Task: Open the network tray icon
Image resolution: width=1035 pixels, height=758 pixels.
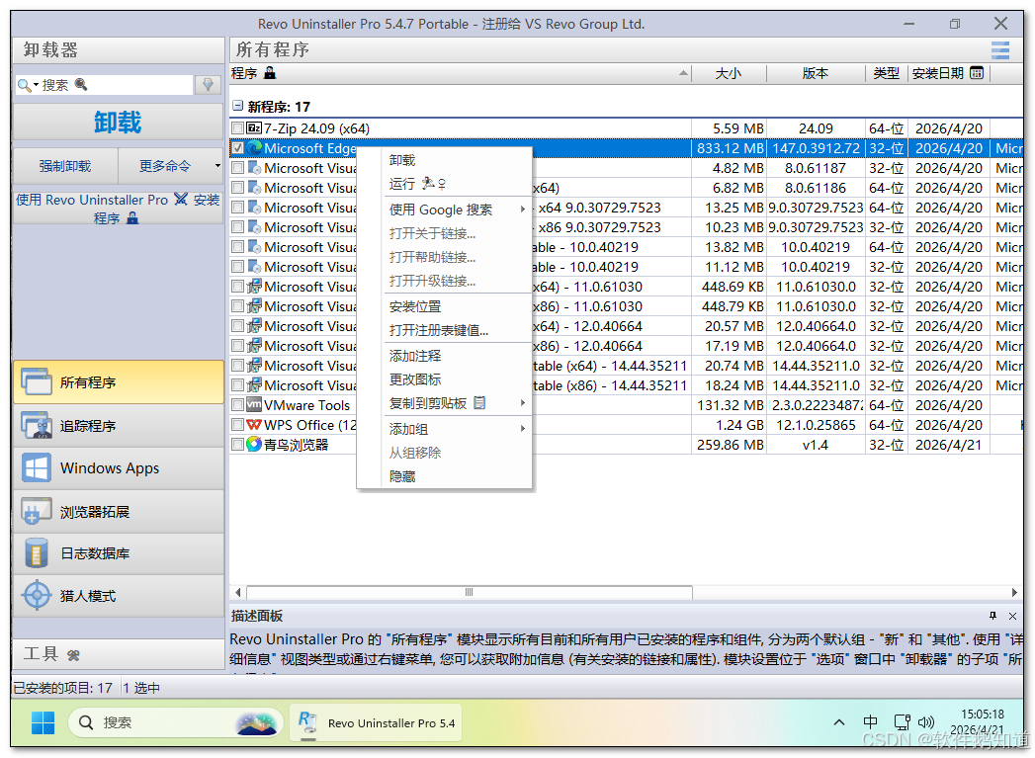Action: click(902, 722)
